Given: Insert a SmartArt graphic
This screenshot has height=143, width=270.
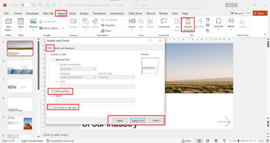Looking at the screenshot, I should 108,25.
